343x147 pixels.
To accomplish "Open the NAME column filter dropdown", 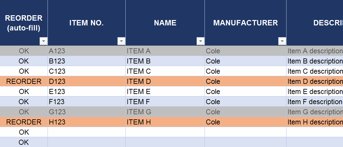I will pos(200,41).
